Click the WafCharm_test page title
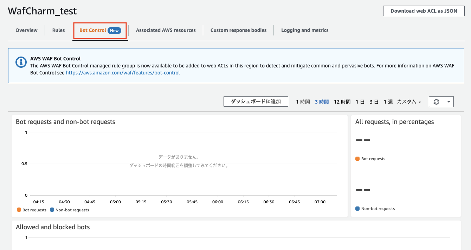Screen dimensions: 471x250 pyautogui.click(x=42, y=11)
